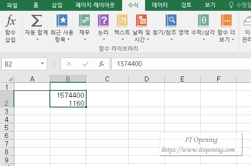251x166 pixels.
Task: Expand the 찾기/참조 영역 dropdown arrow
Action: tap(172, 39)
